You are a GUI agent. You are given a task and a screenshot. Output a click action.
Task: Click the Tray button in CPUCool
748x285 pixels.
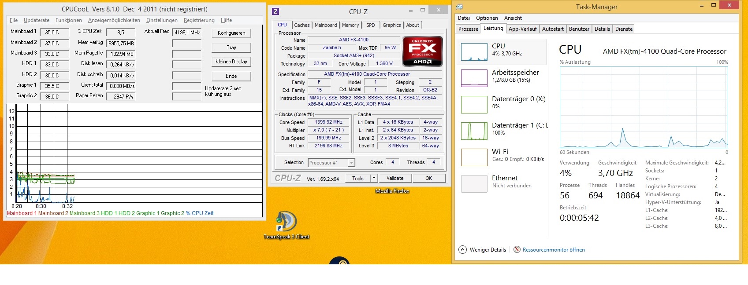click(231, 47)
